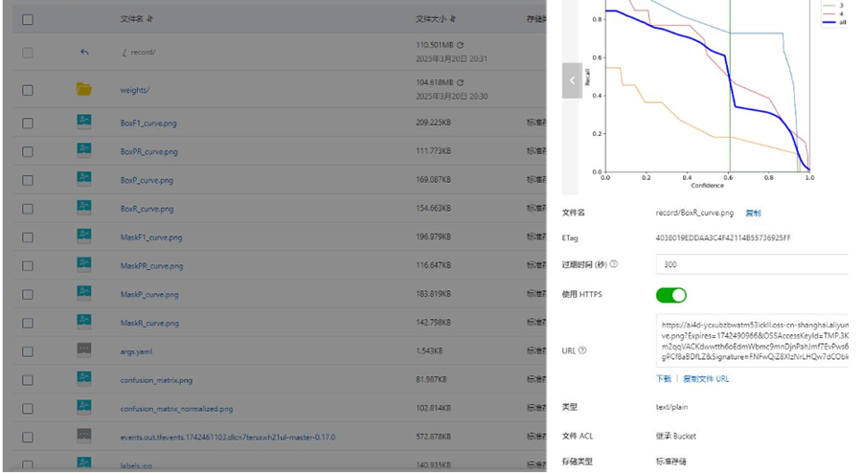Click the 复制 link beside file name
The height and width of the screenshot is (473, 862).
click(753, 213)
